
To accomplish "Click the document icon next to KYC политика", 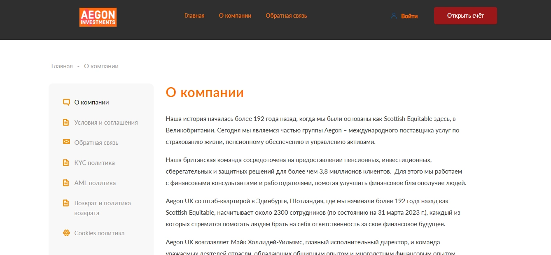I will click(66, 163).
